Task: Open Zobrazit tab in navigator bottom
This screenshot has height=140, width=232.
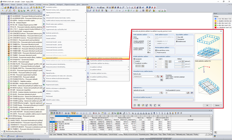Action: tap(11, 136)
